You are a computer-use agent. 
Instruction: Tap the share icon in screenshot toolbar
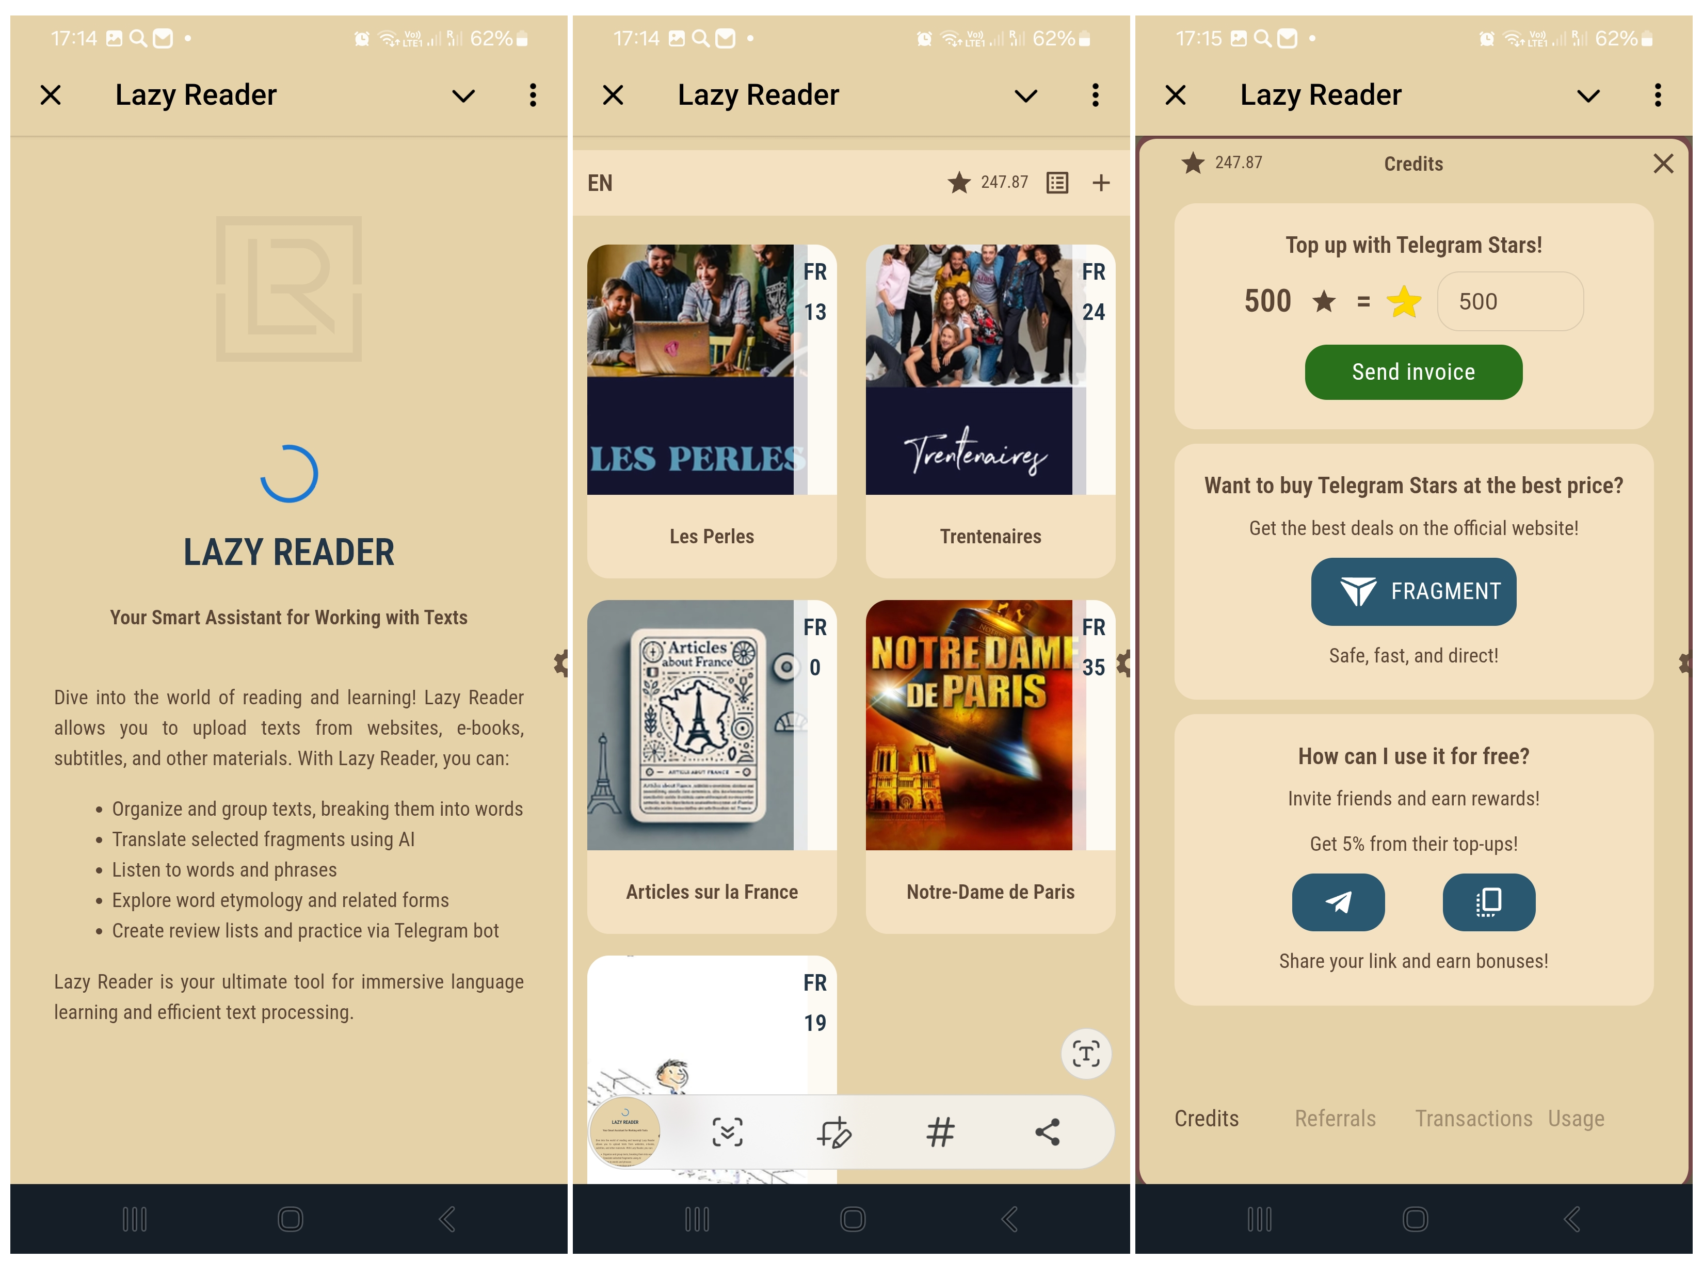pyautogui.click(x=1047, y=1133)
